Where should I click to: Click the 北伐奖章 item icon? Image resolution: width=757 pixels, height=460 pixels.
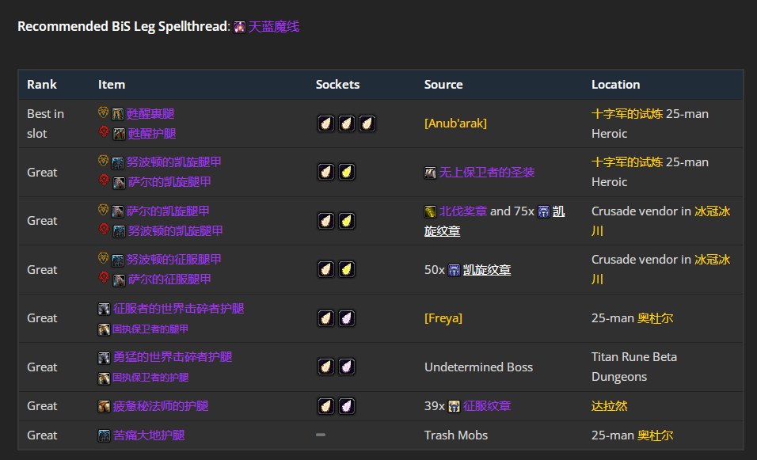(430, 211)
